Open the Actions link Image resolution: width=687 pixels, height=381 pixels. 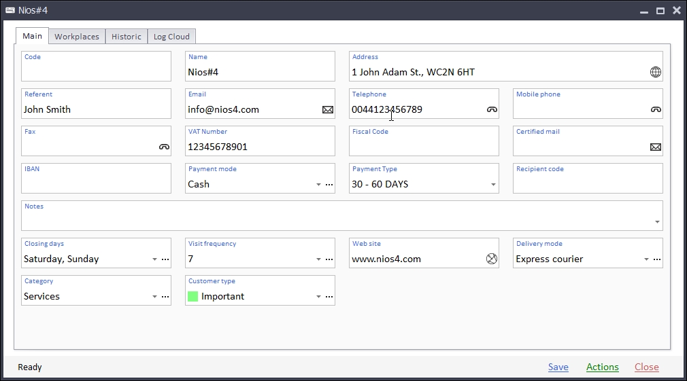602,367
